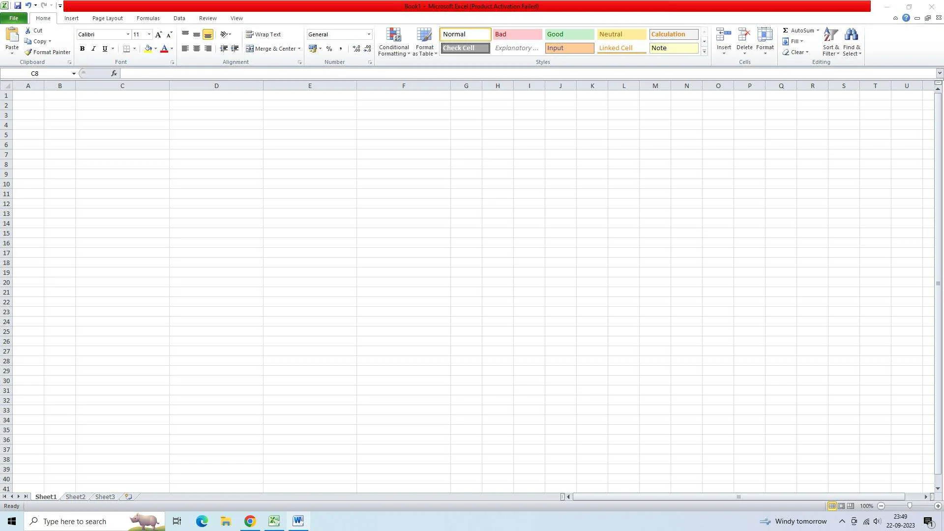Select the Sheet2 tab
The height and width of the screenshot is (531, 944).
pos(75,497)
